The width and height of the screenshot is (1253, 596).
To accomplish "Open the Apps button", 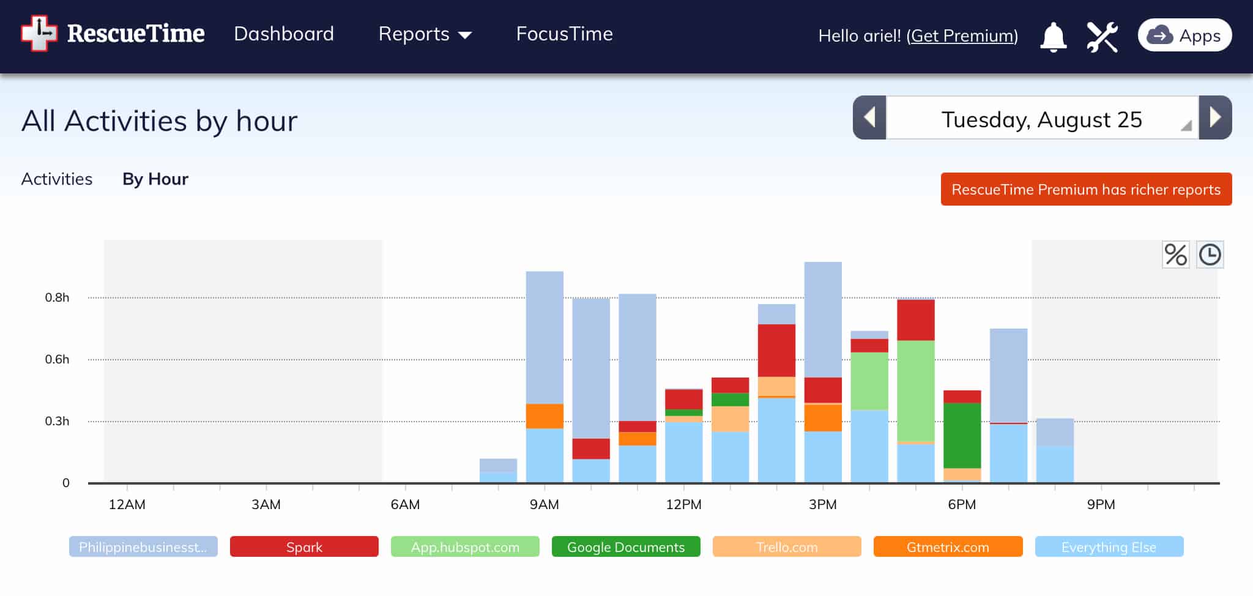I will click(x=1184, y=35).
